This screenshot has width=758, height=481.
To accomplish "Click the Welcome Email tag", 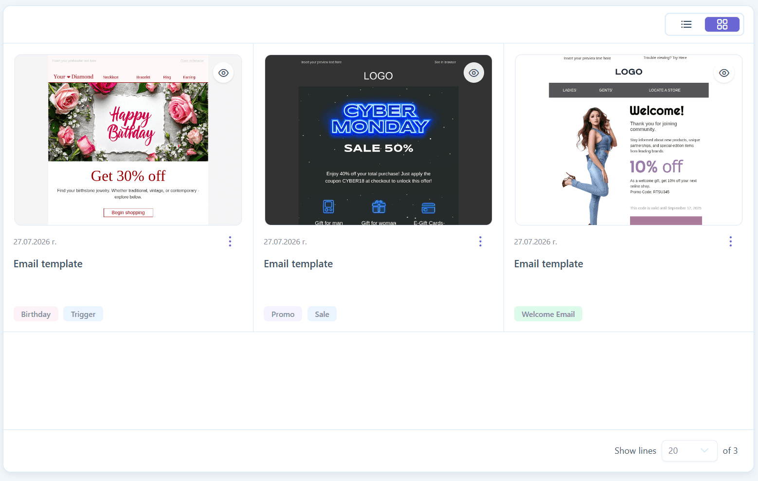I will [x=548, y=314].
